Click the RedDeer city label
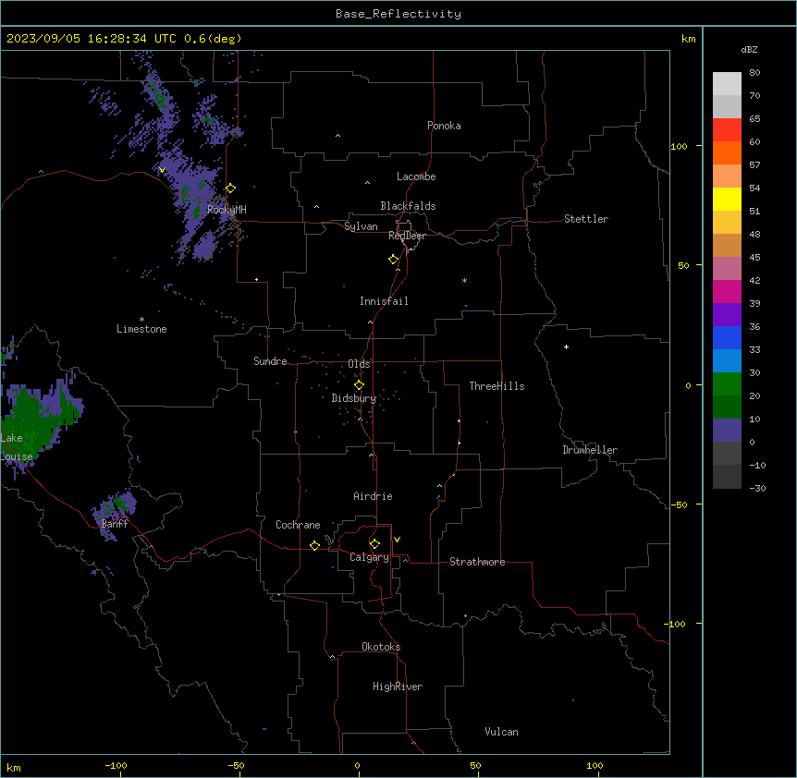Image resolution: width=797 pixels, height=778 pixels. (407, 236)
